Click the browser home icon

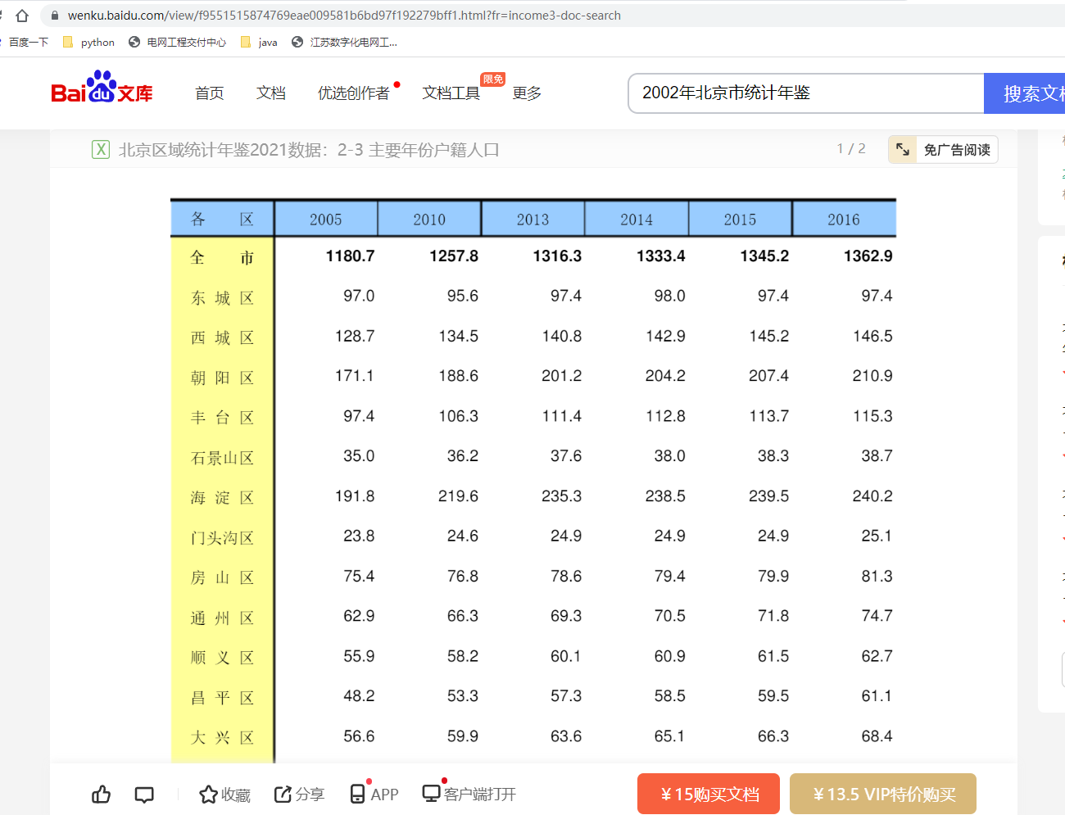pyautogui.click(x=22, y=16)
